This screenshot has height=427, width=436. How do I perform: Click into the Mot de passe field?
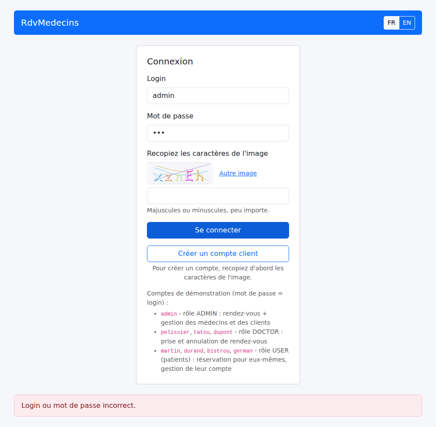218,133
